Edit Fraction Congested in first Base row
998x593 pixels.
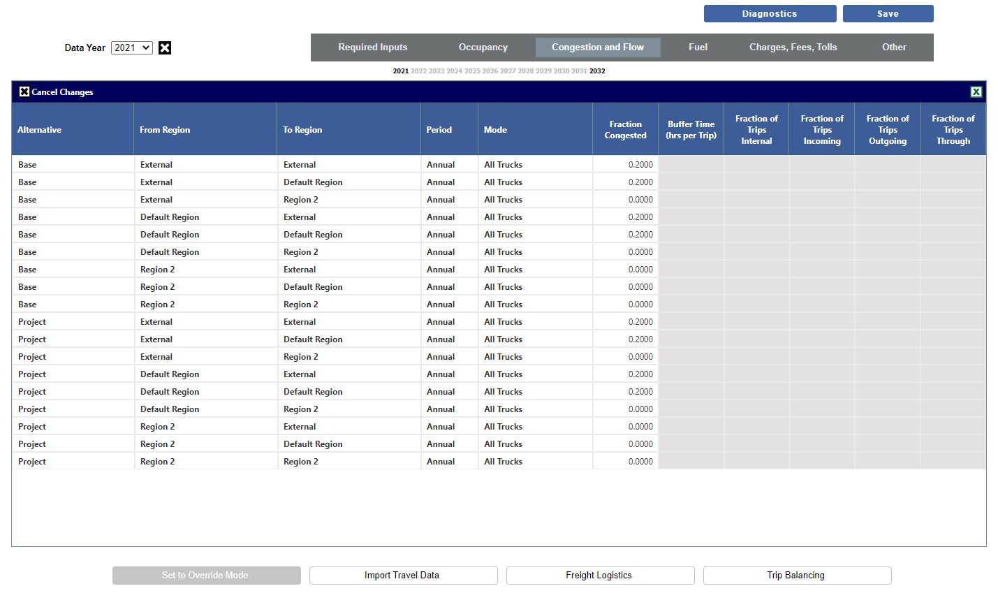coord(626,165)
